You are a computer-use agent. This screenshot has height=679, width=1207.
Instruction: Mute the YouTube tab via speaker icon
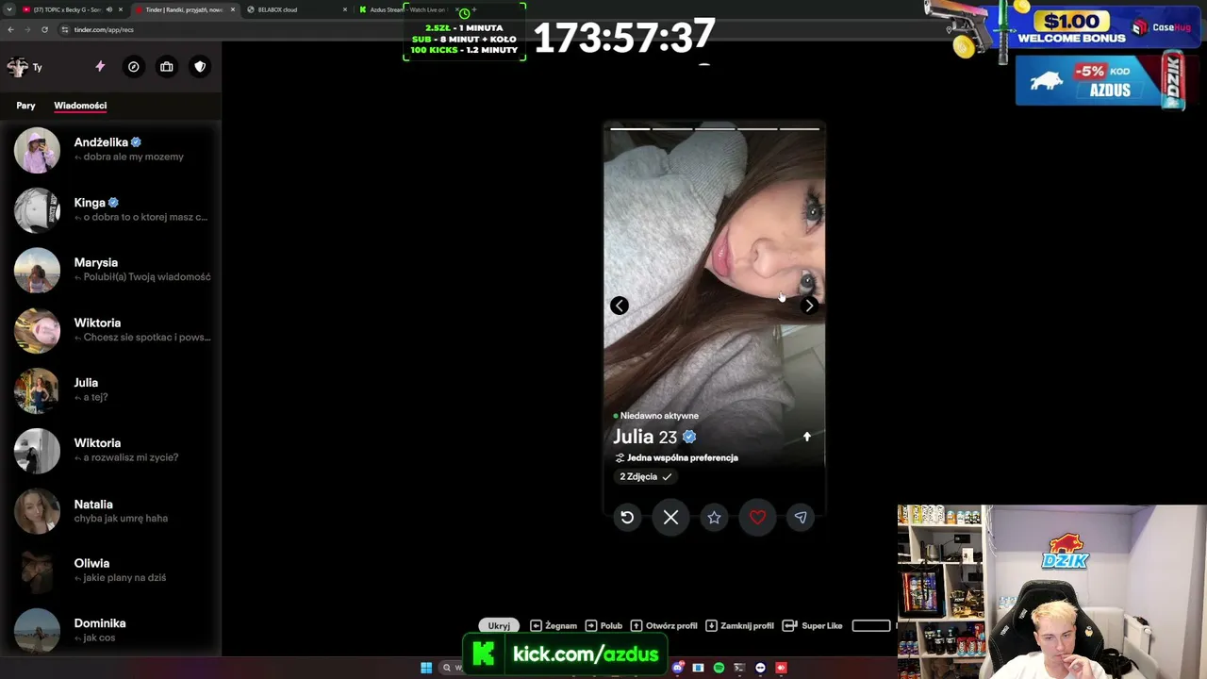pyautogui.click(x=108, y=9)
